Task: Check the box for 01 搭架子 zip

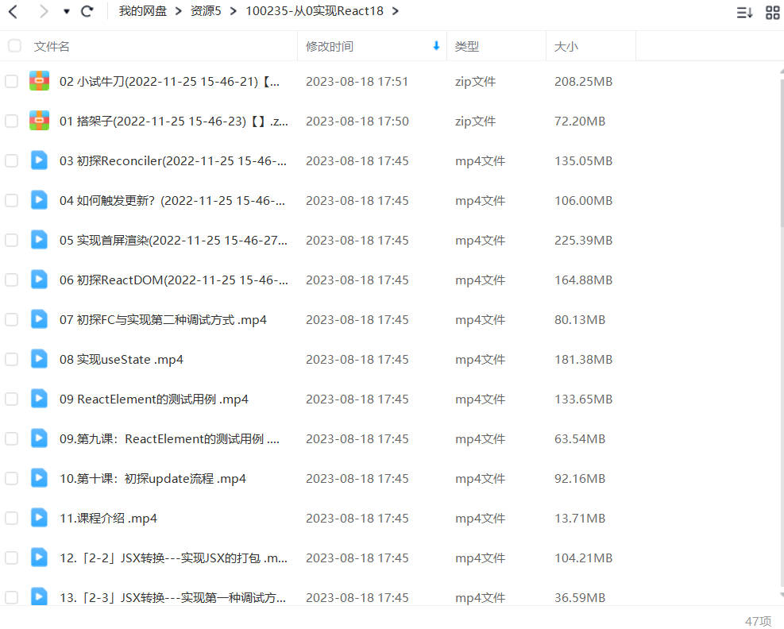Action: pyautogui.click(x=11, y=121)
